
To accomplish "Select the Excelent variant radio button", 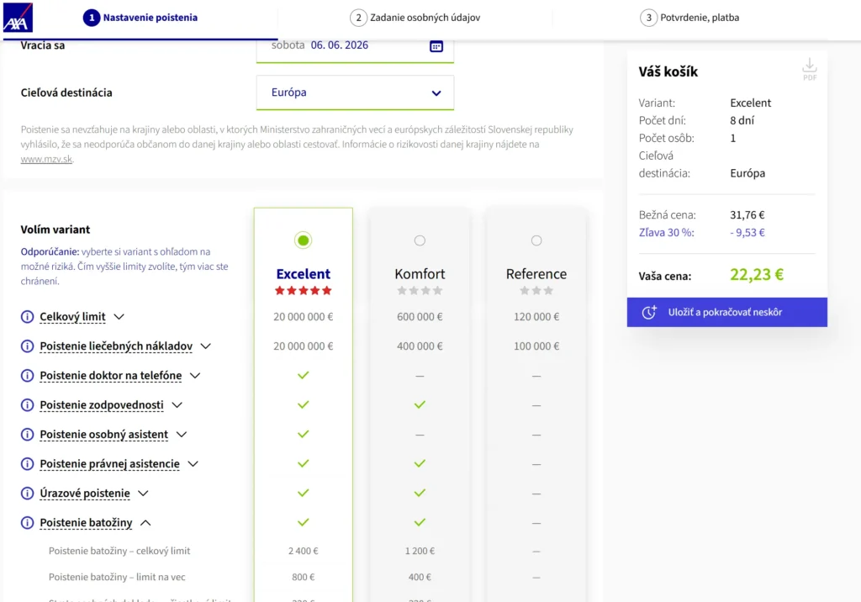I will 303,240.
